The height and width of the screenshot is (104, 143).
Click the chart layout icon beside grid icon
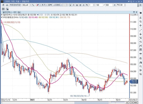(x=7, y=9)
